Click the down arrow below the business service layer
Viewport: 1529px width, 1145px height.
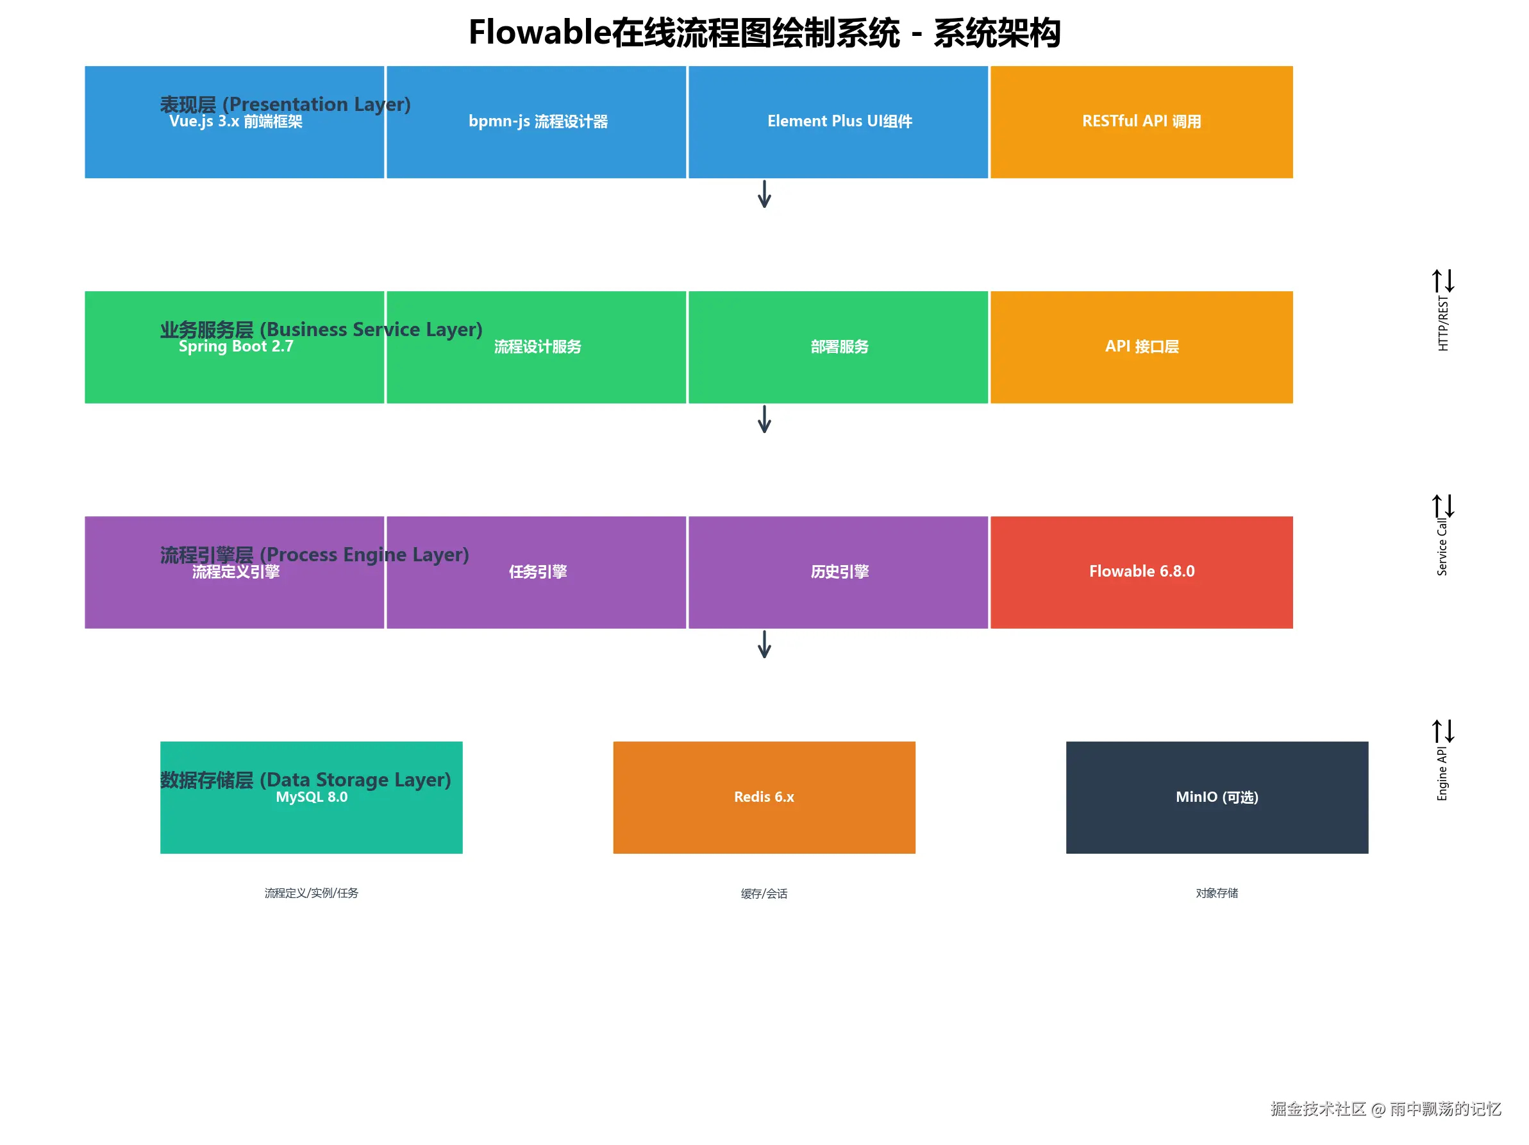click(764, 419)
